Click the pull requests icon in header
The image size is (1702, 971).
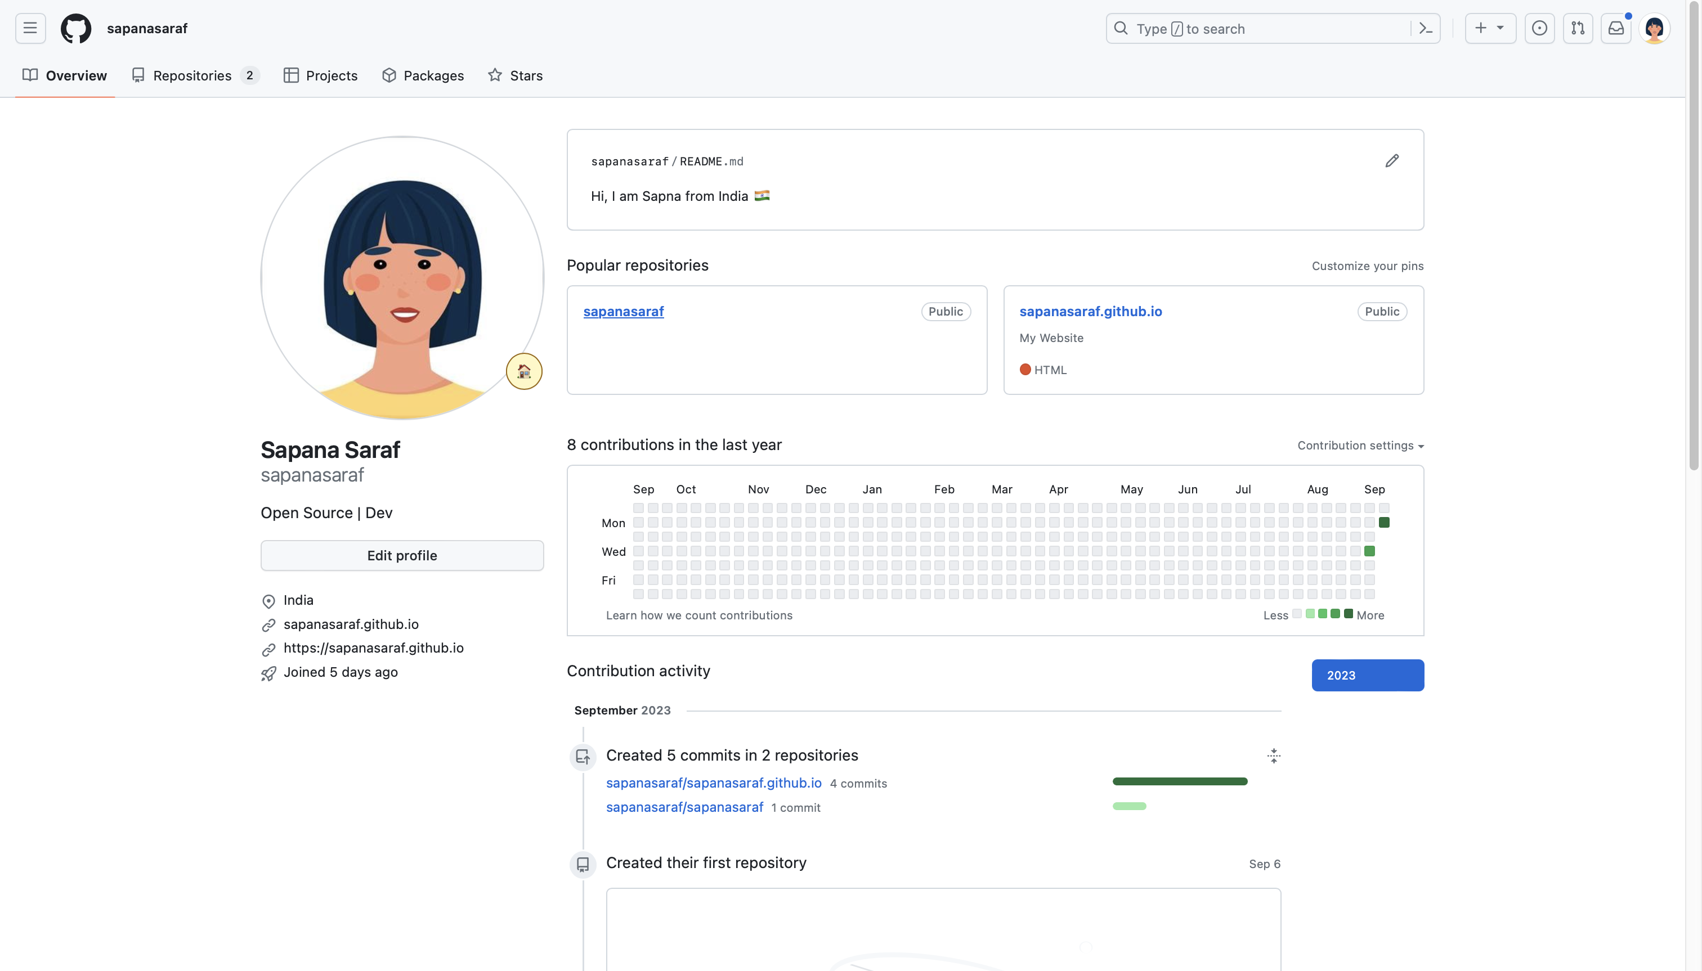[x=1578, y=28]
